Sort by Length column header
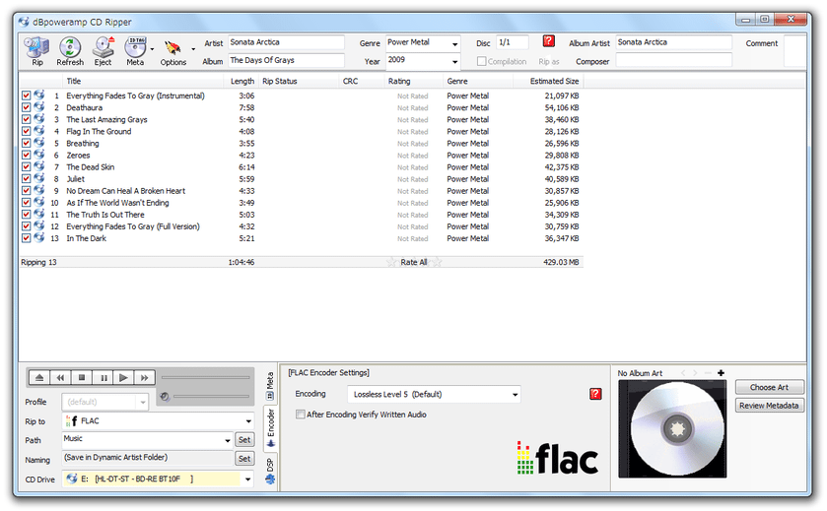 [x=242, y=81]
